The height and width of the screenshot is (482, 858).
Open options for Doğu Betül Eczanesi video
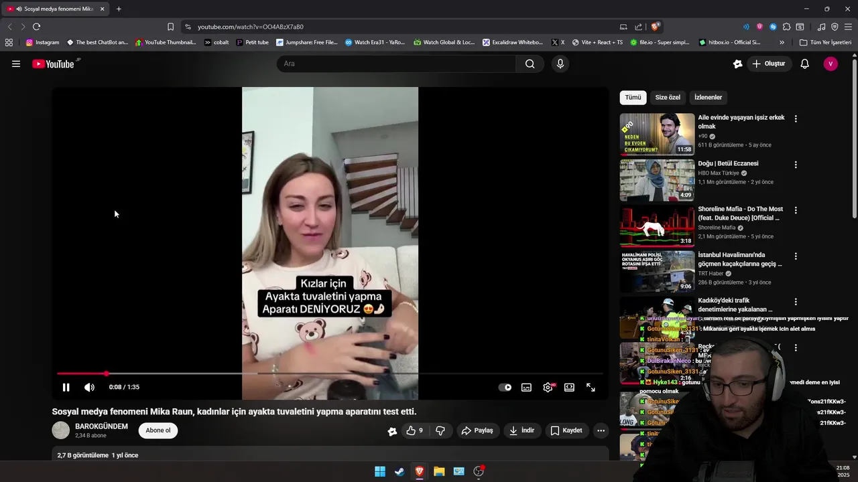[796, 165]
